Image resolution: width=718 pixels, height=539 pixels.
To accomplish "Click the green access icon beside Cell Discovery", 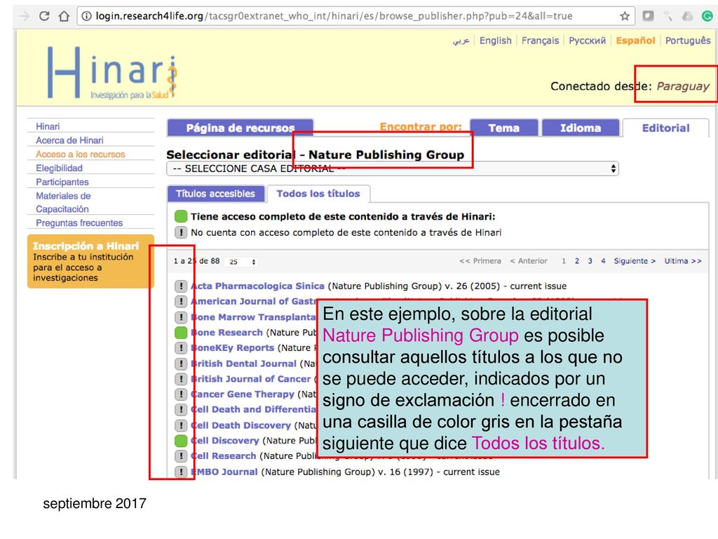I will [181, 441].
